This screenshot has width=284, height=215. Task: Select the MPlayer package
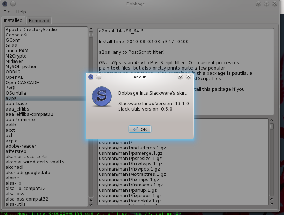pos(46,61)
